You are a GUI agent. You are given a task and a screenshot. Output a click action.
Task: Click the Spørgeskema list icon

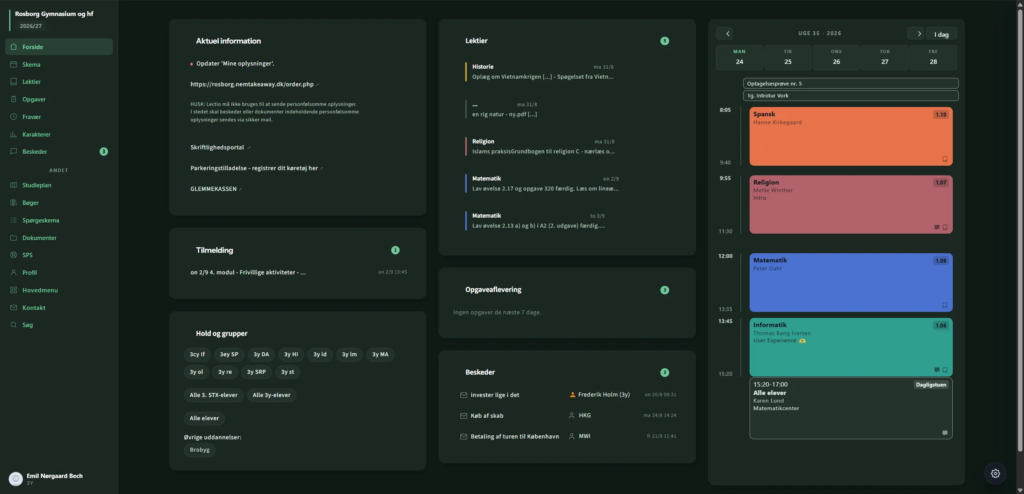pos(14,220)
